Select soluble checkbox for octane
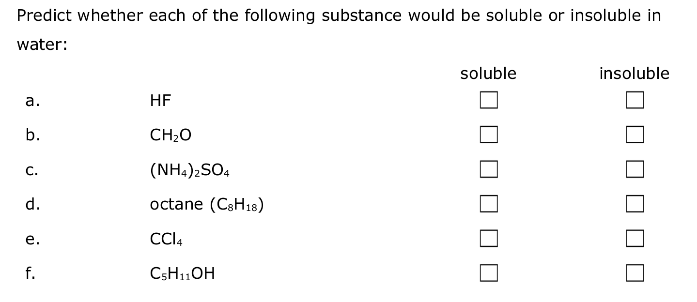The image size is (697, 302). click(x=489, y=204)
